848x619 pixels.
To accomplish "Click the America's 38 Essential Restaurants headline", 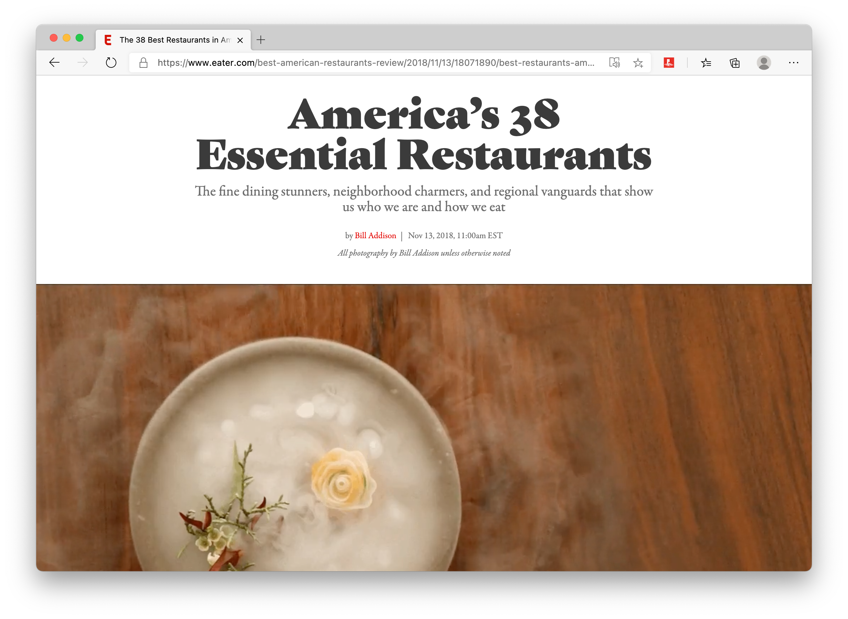I will click(x=424, y=134).
